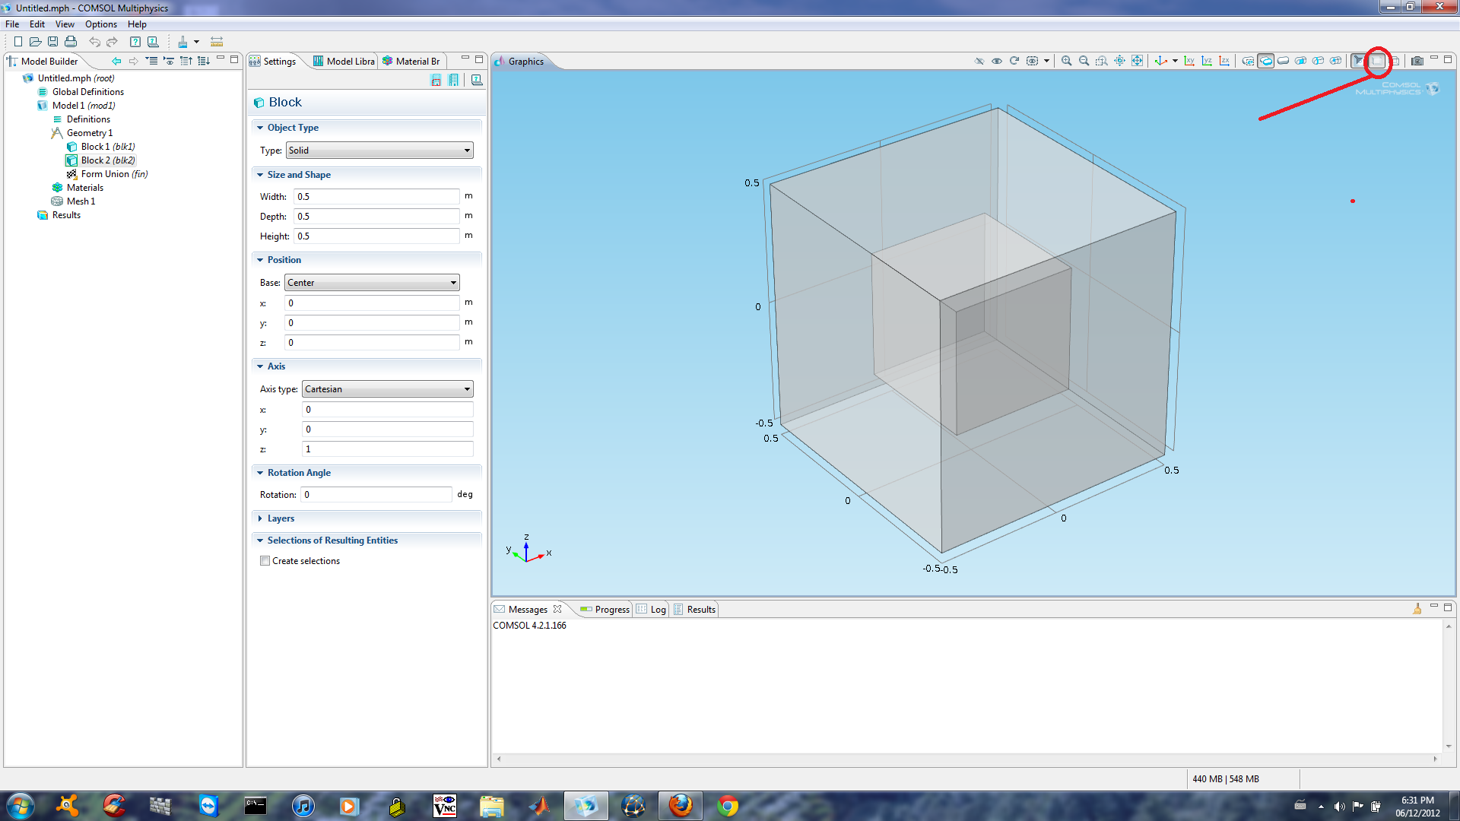Image resolution: width=1460 pixels, height=821 pixels.
Task: Open the Object Type dropdown showing Solid
Action: [x=379, y=151]
